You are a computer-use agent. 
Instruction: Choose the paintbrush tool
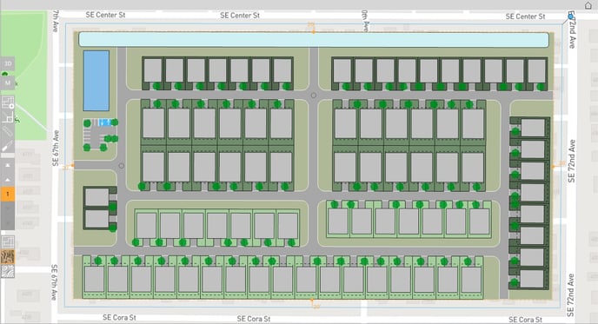(8, 146)
